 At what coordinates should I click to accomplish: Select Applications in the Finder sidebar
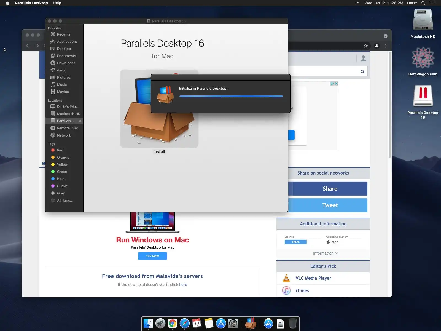pos(64,41)
